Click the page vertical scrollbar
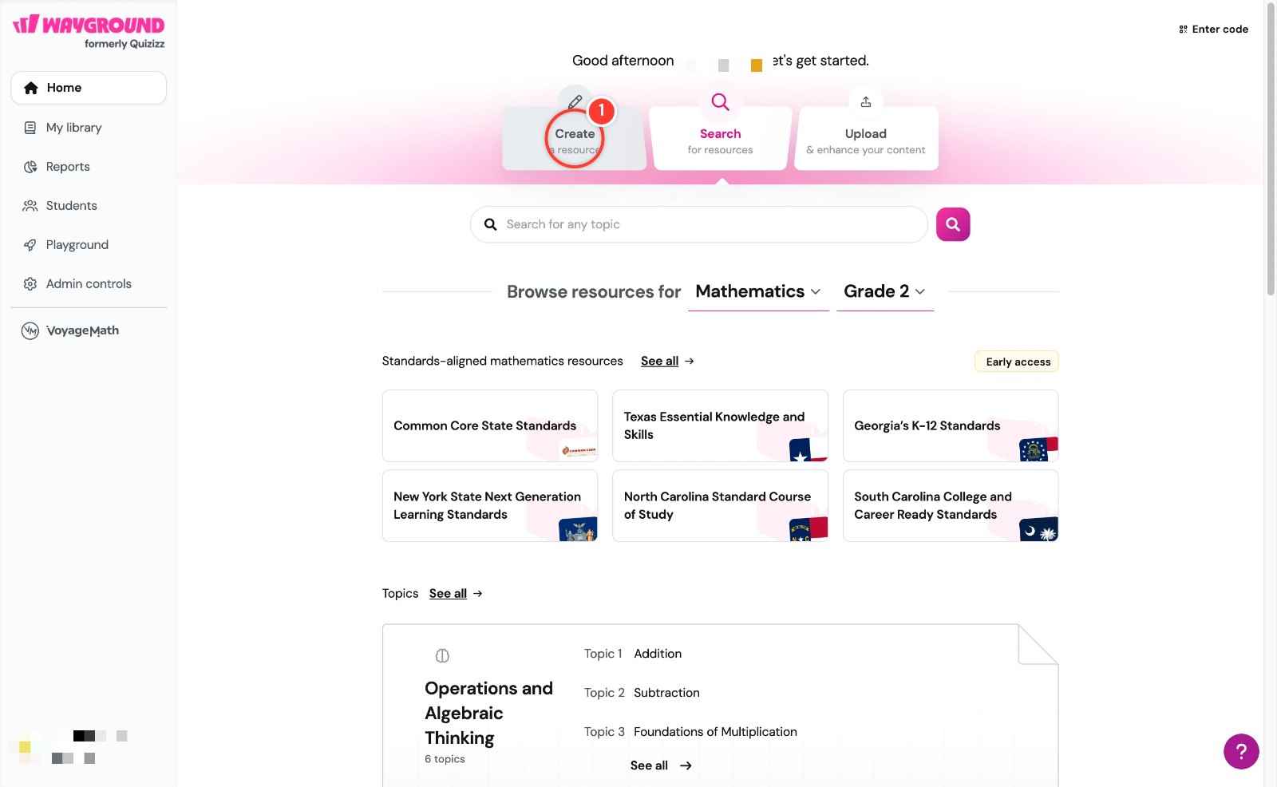The image size is (1277, 787). coord(1271,150)
